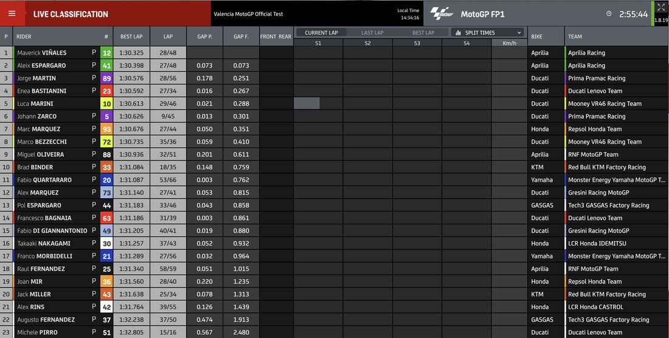Viewport: 669px width, 338px height.
Task: Click LCR Honda CASTROL team cell
Action: tap(595, 307)
